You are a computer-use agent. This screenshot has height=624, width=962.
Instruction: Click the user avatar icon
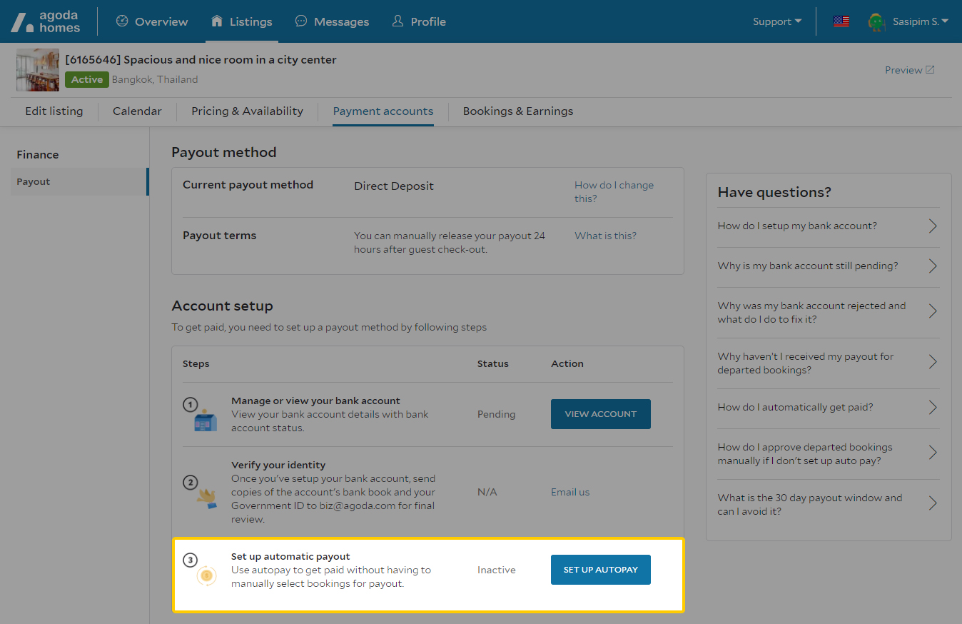click(x=876, y=22)
